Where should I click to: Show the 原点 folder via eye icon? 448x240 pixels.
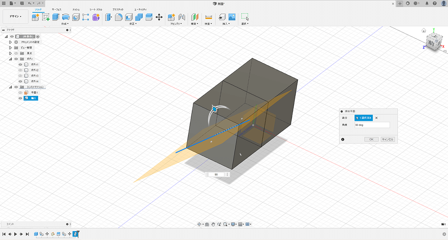[16, 53]
